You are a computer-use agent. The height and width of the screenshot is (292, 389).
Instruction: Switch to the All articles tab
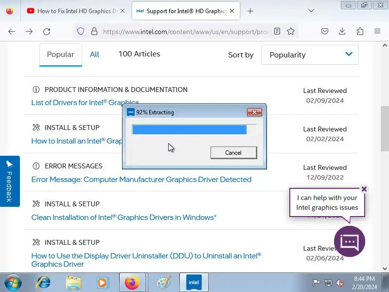coord(94,55)
